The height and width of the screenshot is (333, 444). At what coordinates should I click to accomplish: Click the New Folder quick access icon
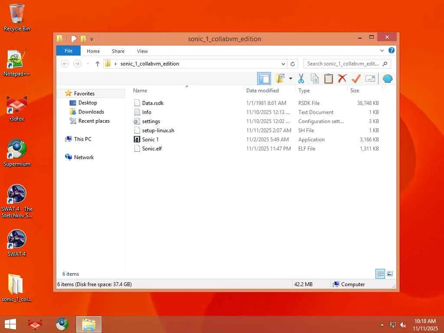tap(83, 39)
